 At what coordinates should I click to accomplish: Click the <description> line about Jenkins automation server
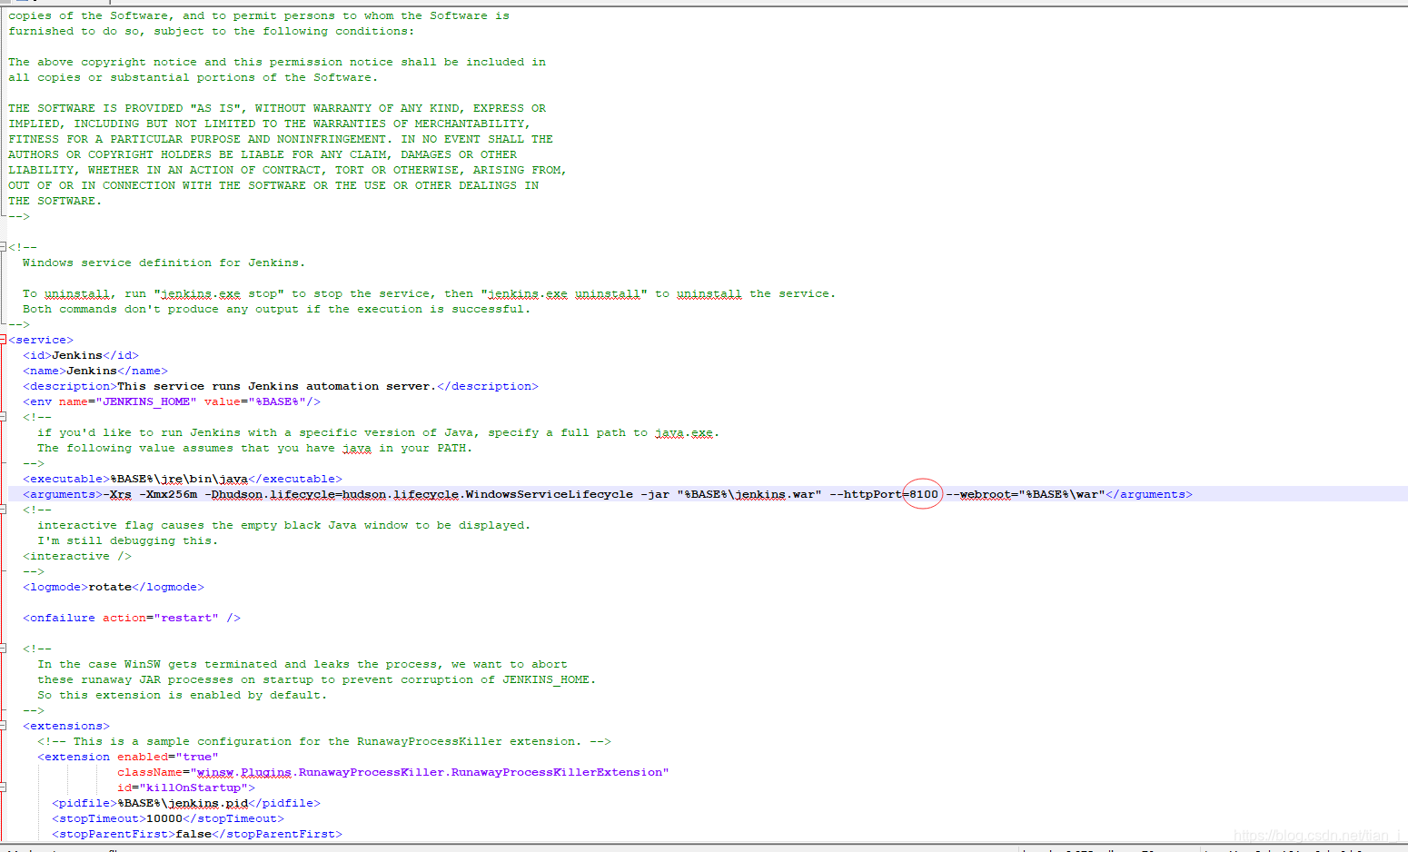[x=281, y=386]
